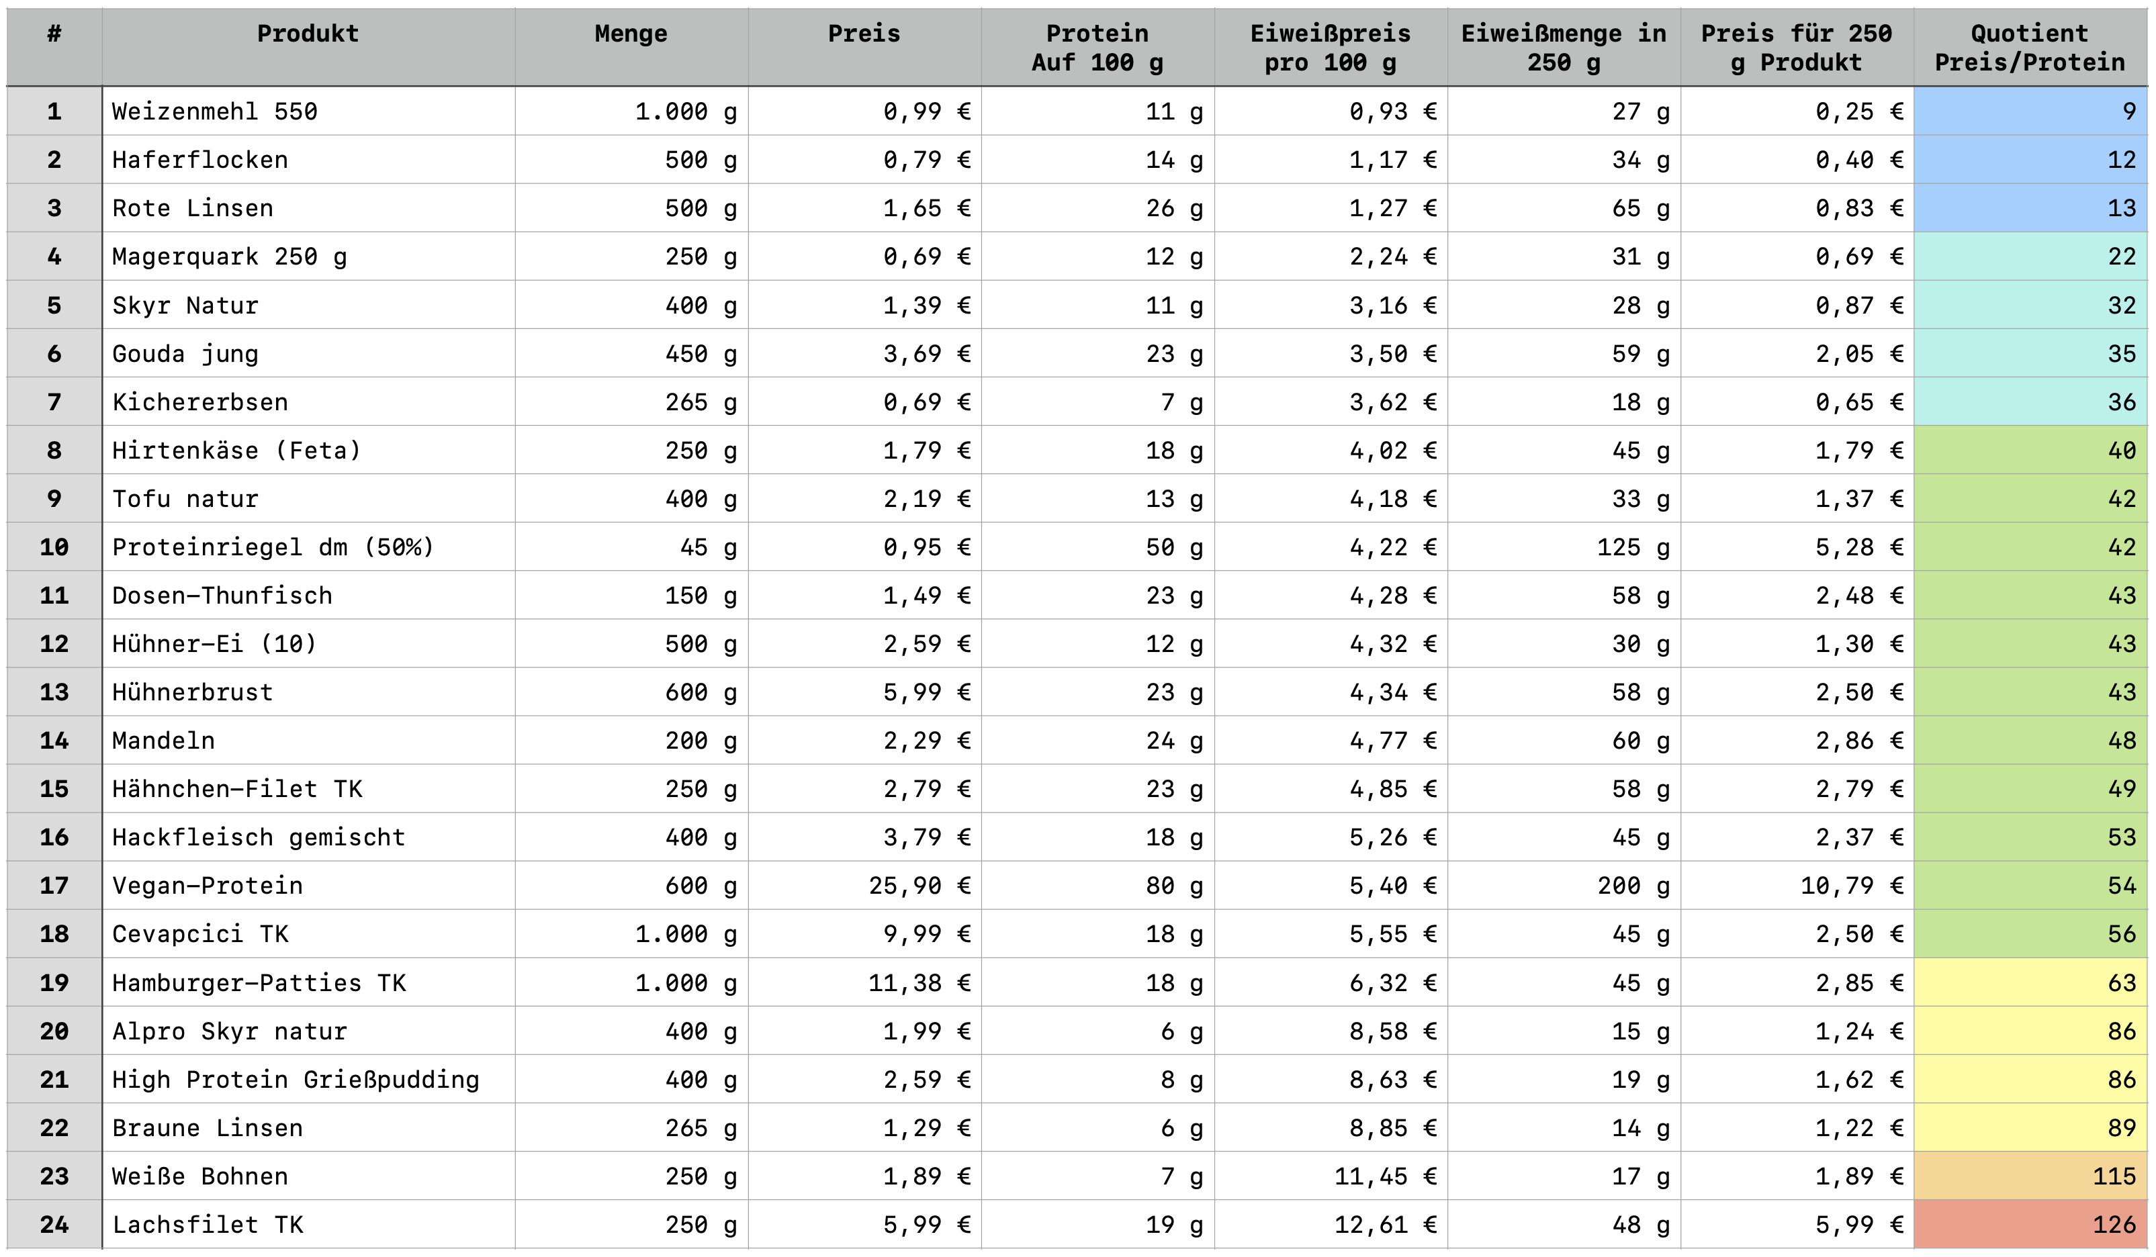Select the Proteinriegel dm (50%) cell
Viewport: 2156px width, 1257px height.
[x=308, y=547]
